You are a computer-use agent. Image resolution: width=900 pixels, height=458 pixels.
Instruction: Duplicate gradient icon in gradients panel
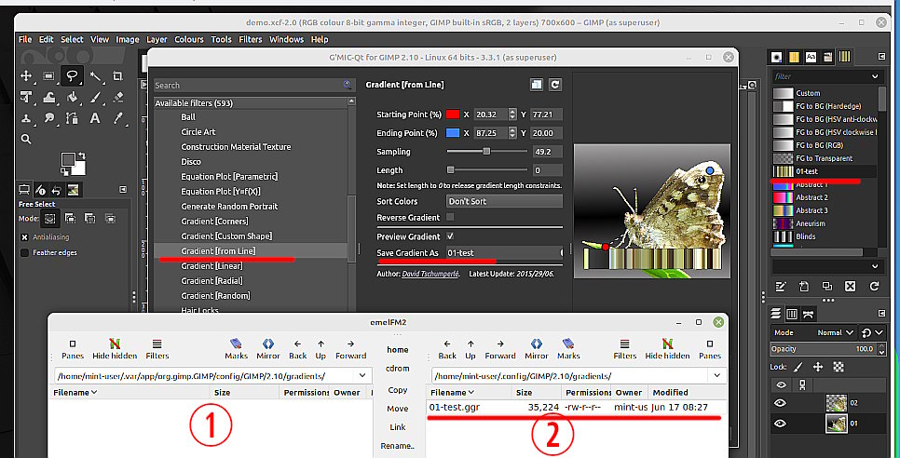[827, 286]
